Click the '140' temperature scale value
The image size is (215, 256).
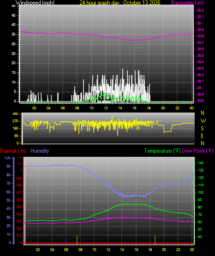[x=201, y=163]
